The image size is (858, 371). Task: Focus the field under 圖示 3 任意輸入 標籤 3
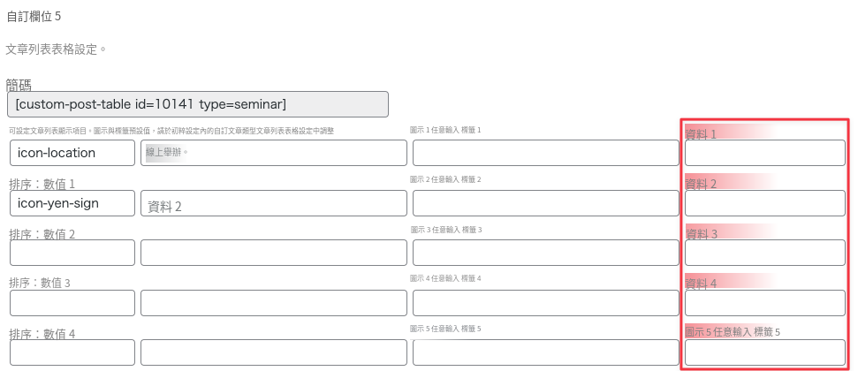(x=545, y=253)
